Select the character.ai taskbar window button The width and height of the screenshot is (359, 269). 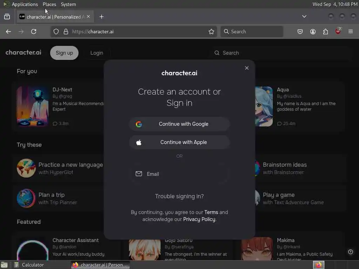pyautogui.click(x=100, y=265)
